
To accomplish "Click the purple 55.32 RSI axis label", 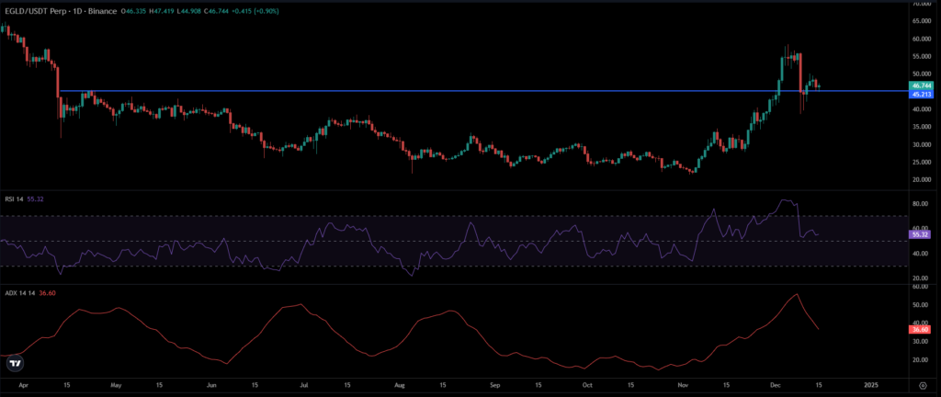I will click(x=921, y=235).
